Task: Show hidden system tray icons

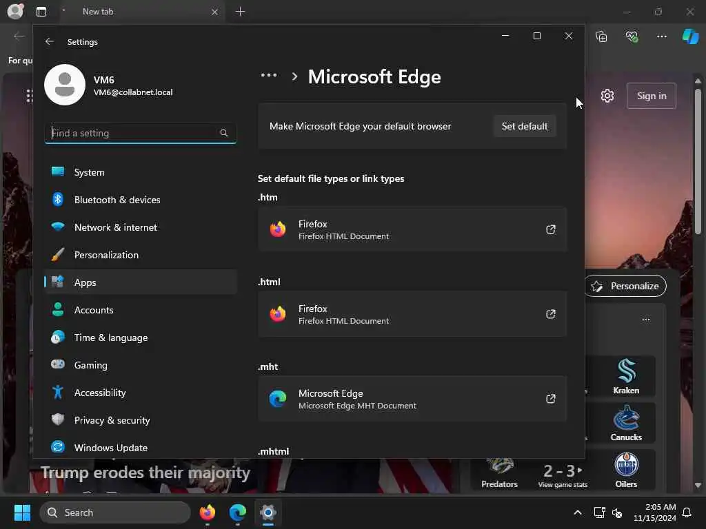Action: 577,512
